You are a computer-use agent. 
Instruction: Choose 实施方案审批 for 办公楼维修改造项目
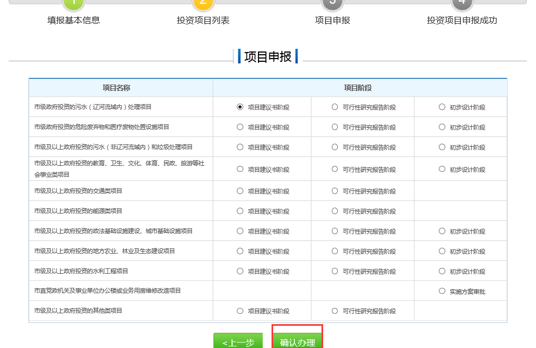pos(442,291)
